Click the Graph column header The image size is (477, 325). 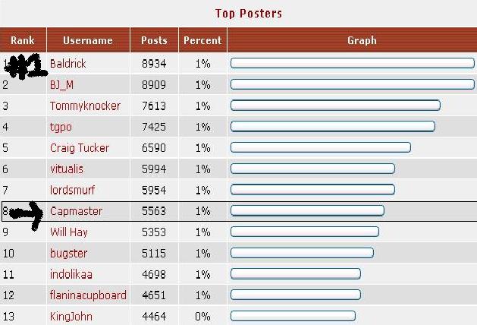362,40
